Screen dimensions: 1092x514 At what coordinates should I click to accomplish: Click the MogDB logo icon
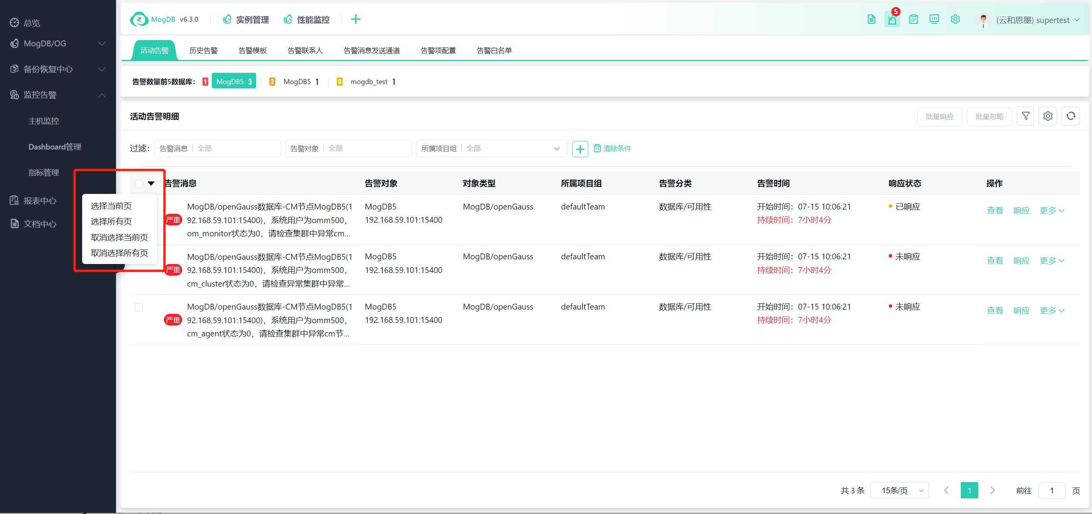(x=139, y=19)
